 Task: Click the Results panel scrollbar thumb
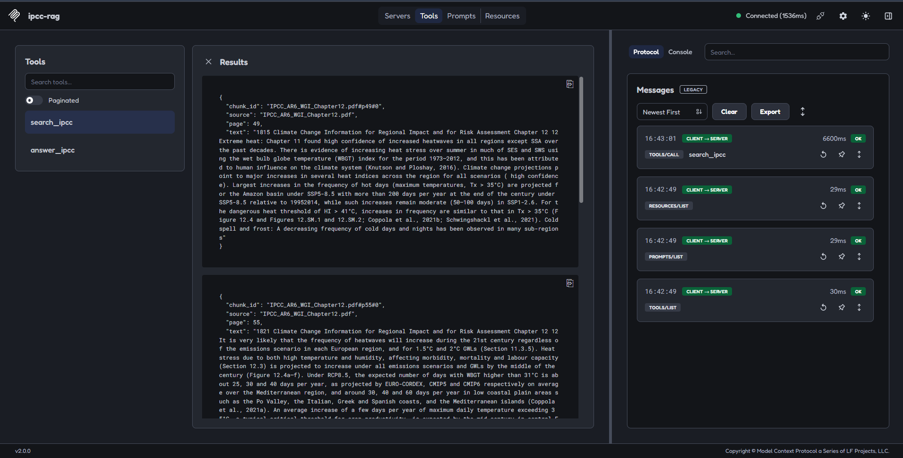pos(581,140)
